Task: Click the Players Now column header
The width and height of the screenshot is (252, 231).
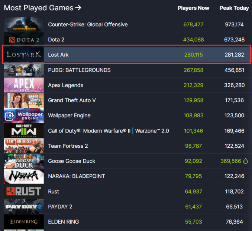Action: (193, 8)
